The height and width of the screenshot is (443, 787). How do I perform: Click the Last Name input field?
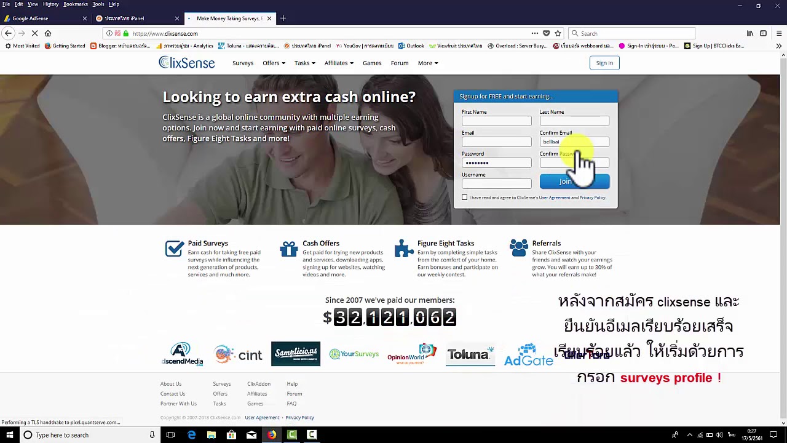click(574, 121)
